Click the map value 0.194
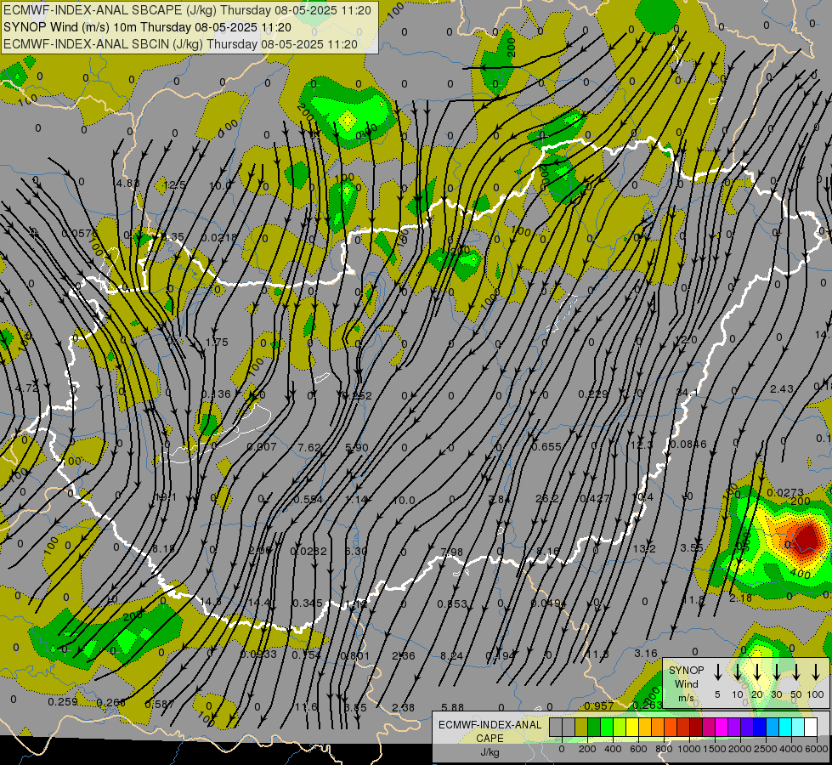Viewport: 832px width, 765px height. click(x=501, y=656)
